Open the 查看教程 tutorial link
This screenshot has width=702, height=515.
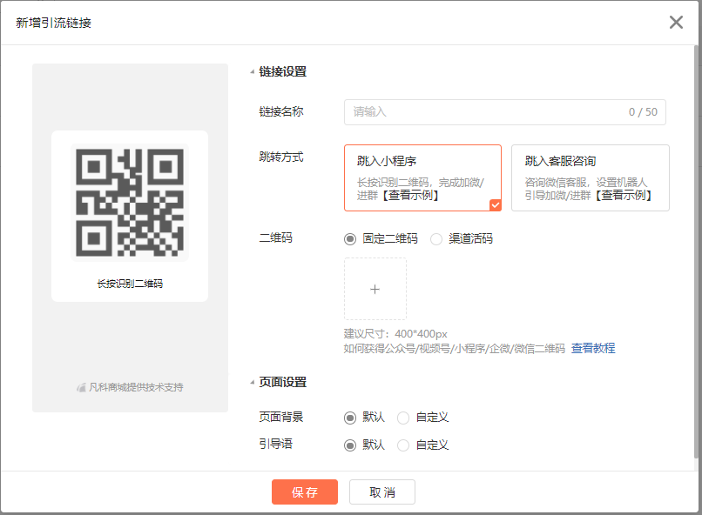[x=593, y=348]
